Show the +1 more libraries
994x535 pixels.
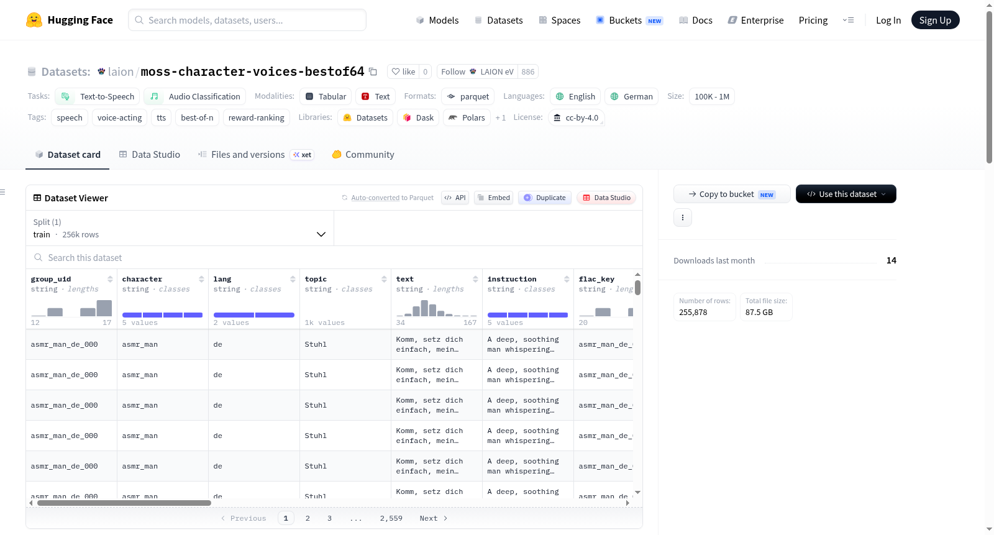(500, 118)
